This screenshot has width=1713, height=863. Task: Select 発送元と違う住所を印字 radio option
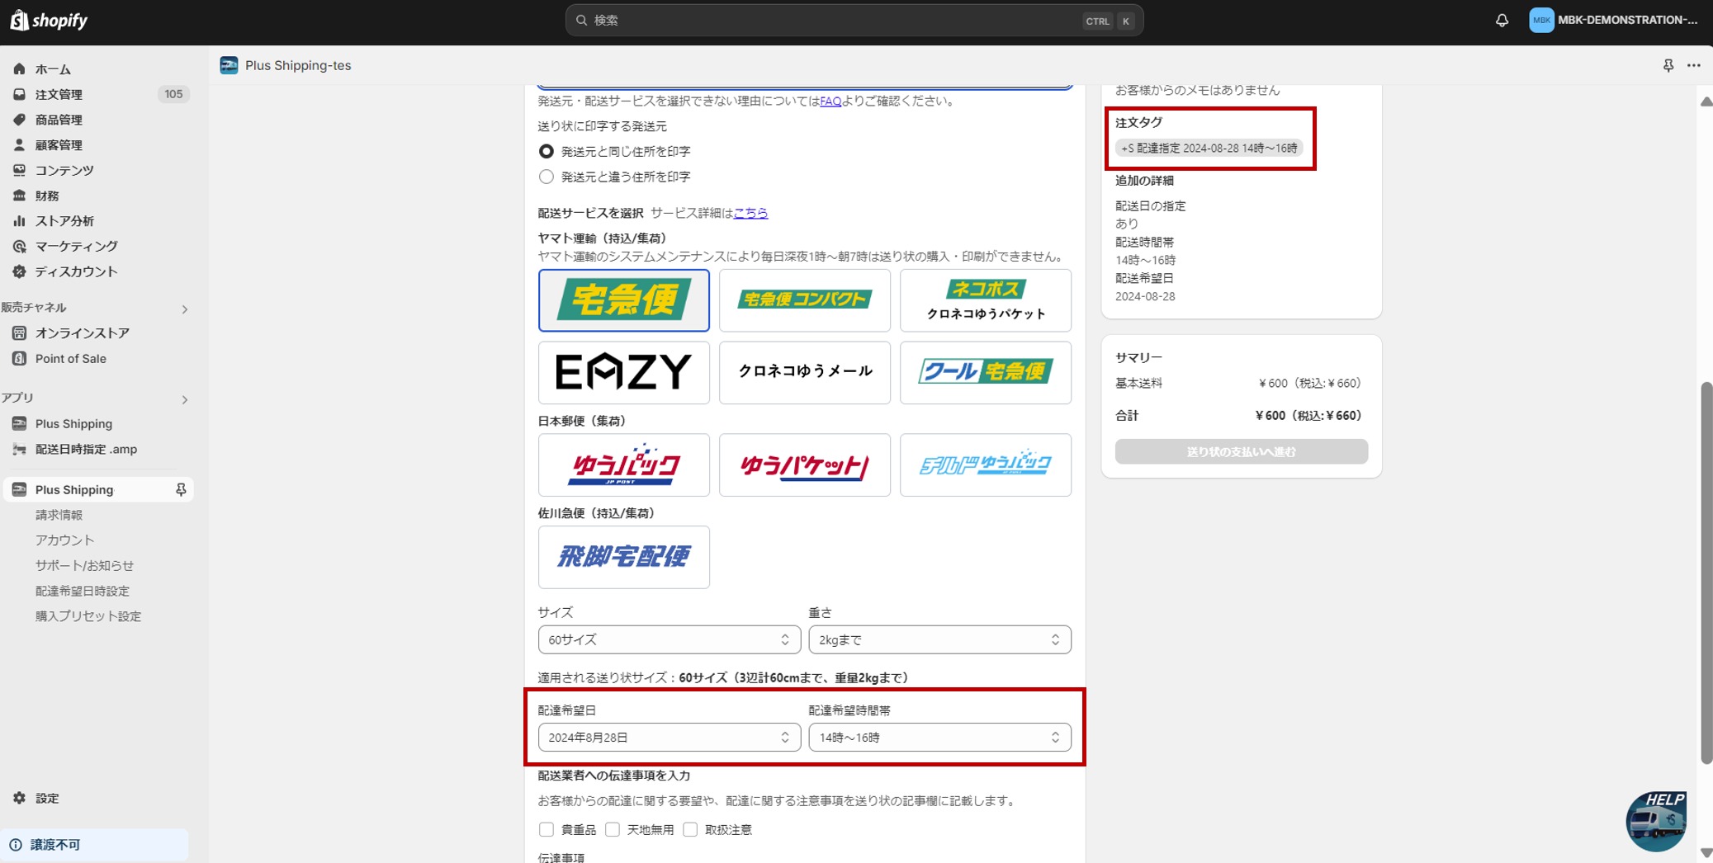click(x=546, y=177)
